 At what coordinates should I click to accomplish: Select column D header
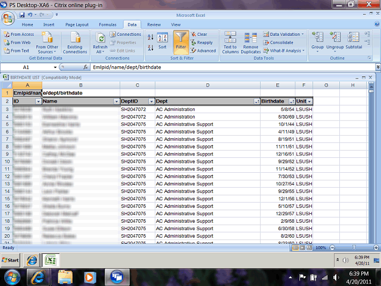pyautogui.click(x=208, y=85)
